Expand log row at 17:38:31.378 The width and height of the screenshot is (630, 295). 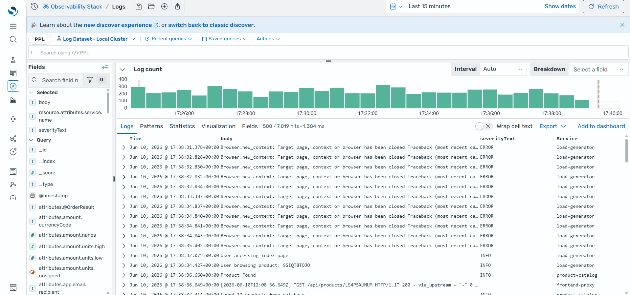coord(124,147)
